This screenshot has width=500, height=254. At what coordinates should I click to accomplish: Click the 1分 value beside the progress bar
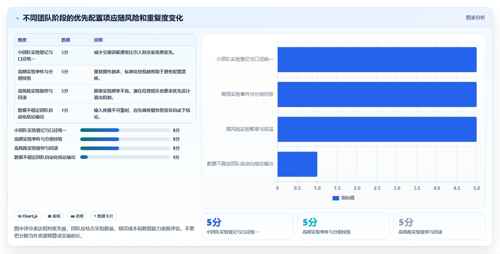pyautogui.click(x=176, y=157)
